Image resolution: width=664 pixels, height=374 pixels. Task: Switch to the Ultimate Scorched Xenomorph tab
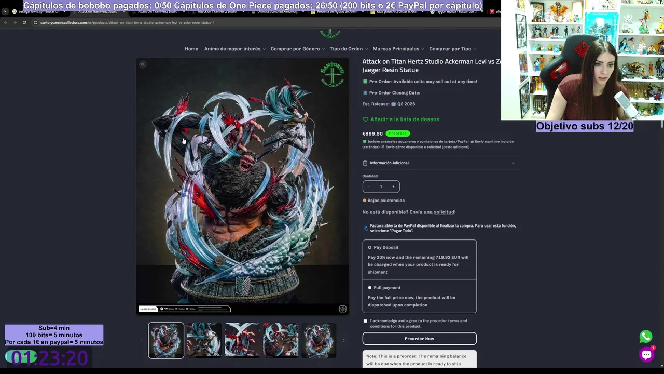click(x=278, y=11)
